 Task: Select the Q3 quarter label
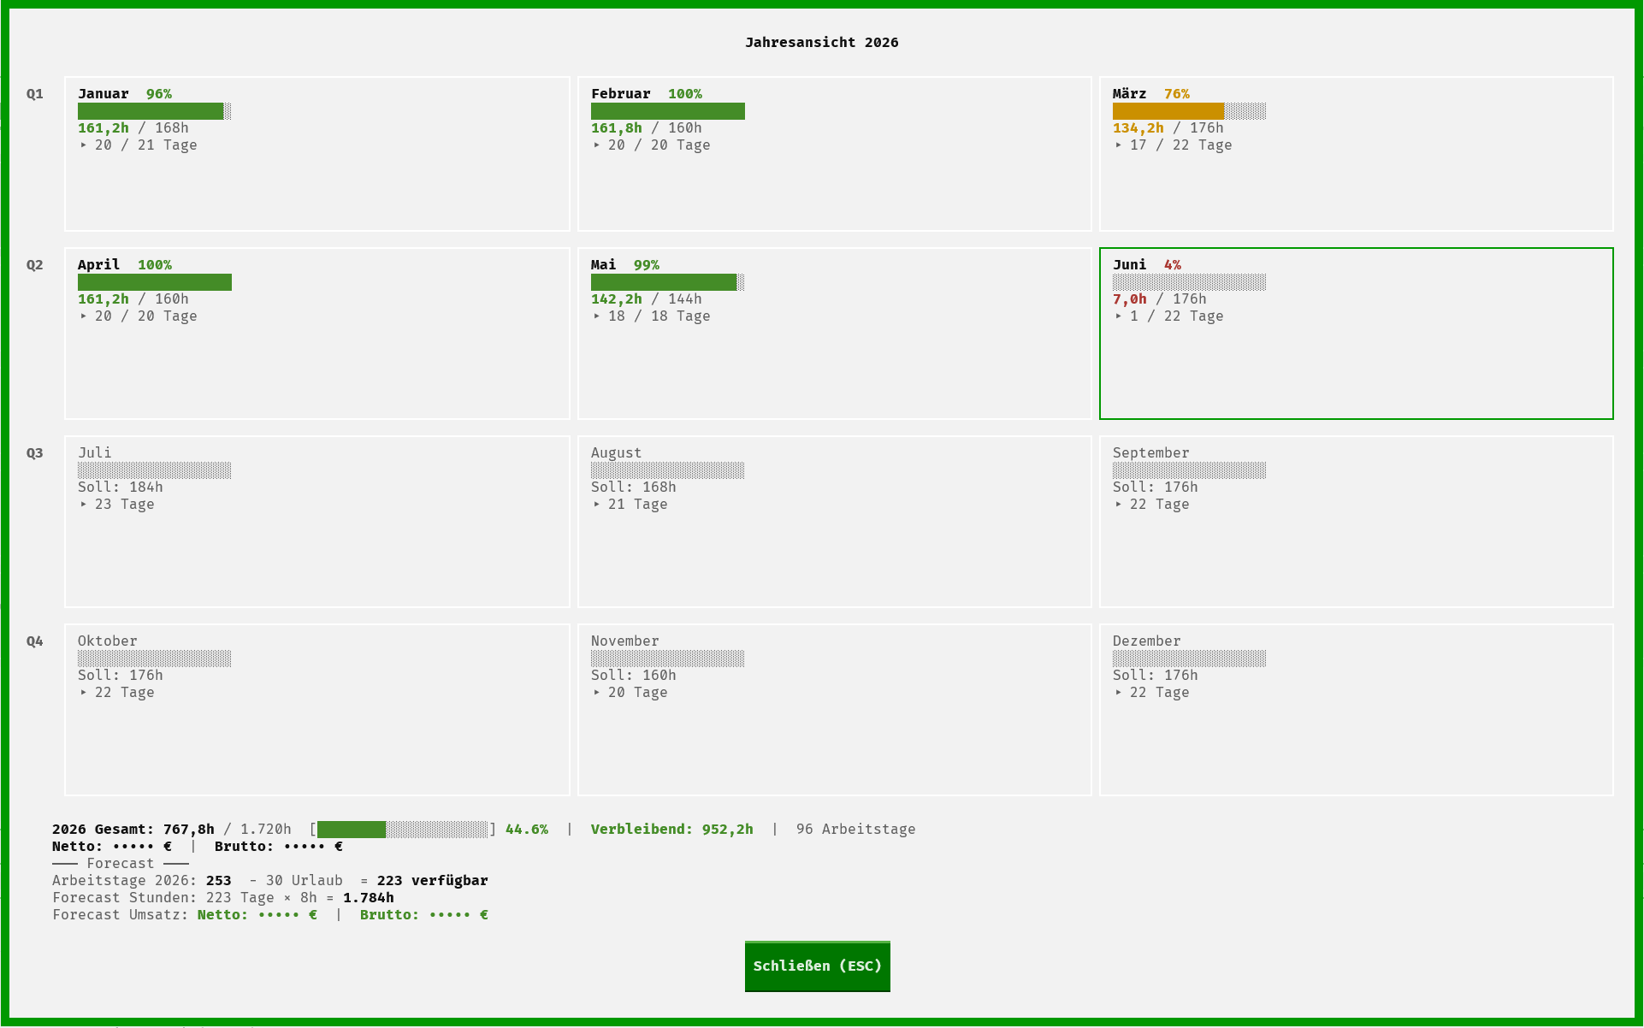coord(35,453)
